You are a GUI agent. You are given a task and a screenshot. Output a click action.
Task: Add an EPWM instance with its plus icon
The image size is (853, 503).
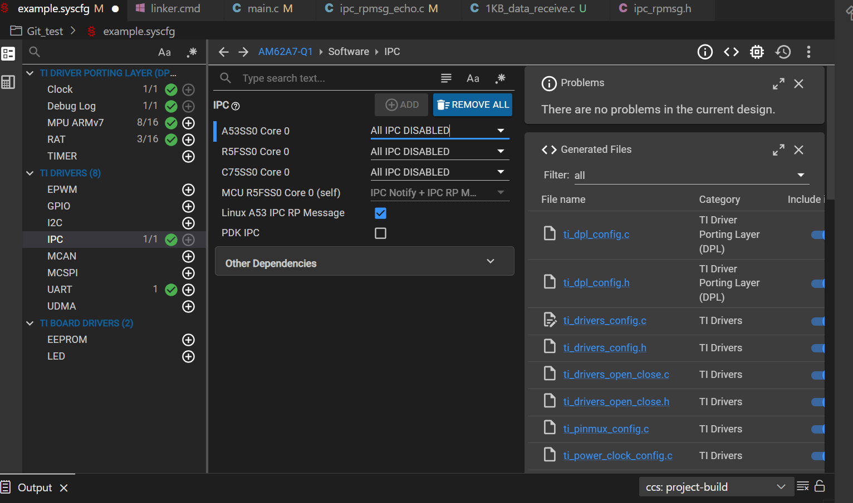click(x=188, y=190)
